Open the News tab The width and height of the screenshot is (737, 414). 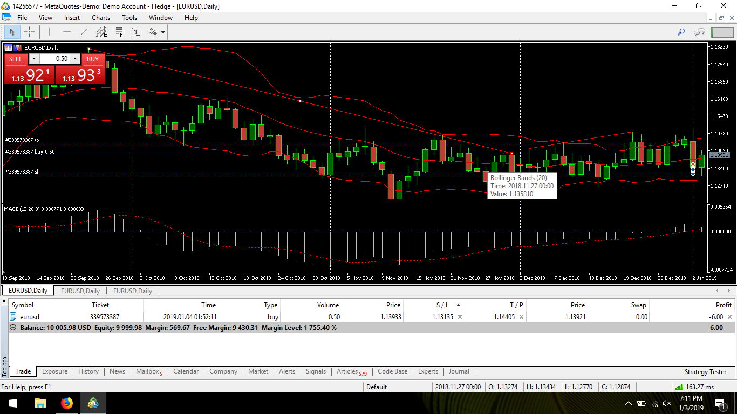tap(117, 371)
